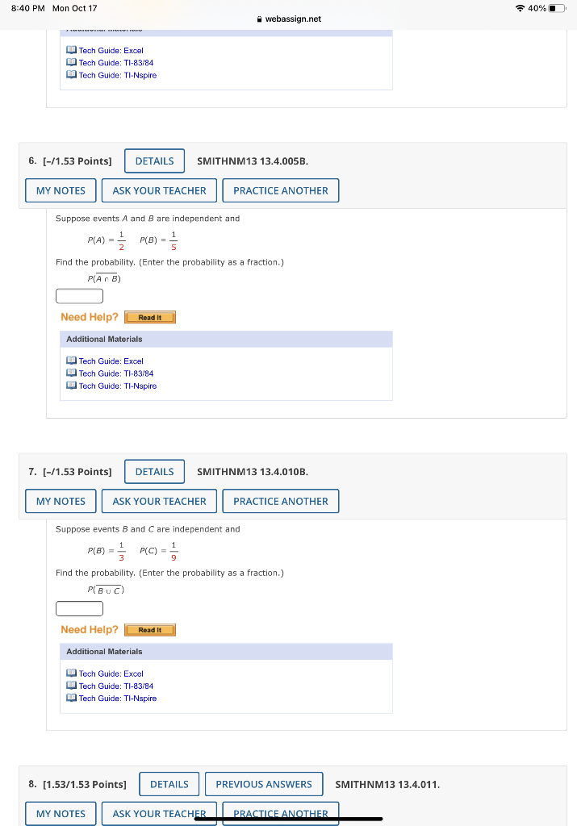Open Tech Guide: Excel in question 7

[x=110, y=674]
